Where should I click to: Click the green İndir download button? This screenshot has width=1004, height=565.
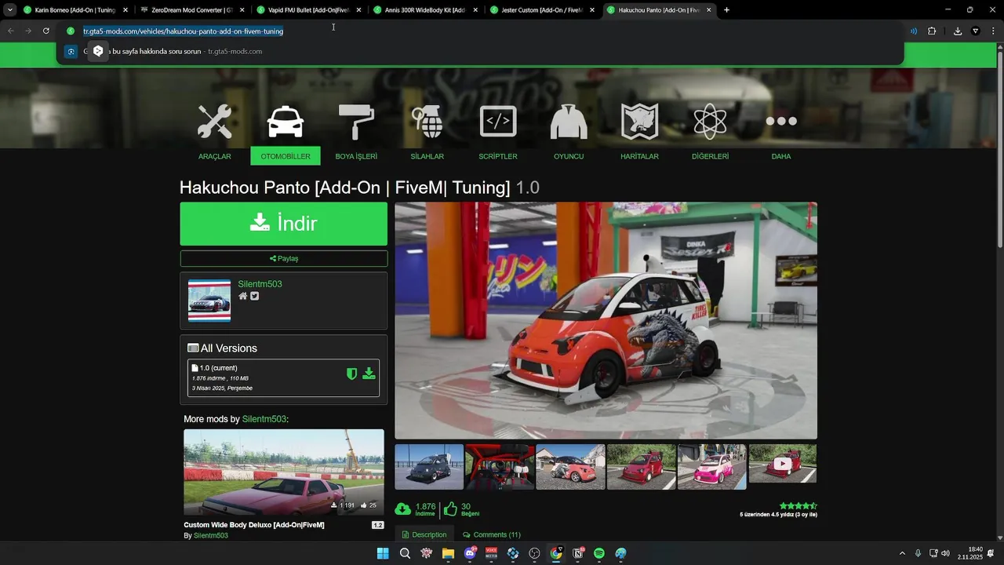coord(284,224)
